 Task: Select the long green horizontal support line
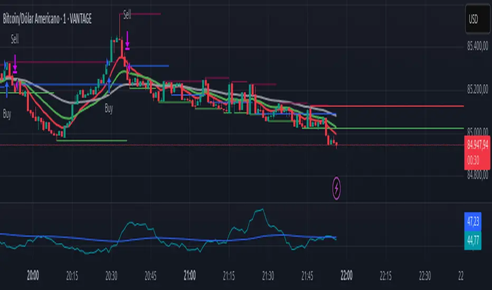coord(383,128)
